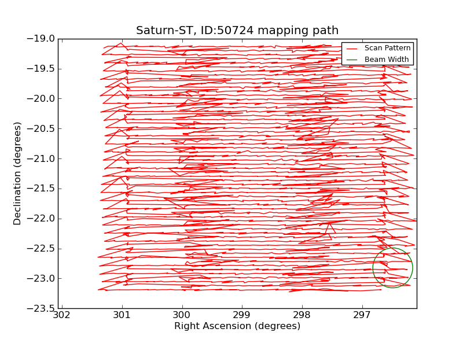Click the x-axis tick label 300

(x=182, y=315)
